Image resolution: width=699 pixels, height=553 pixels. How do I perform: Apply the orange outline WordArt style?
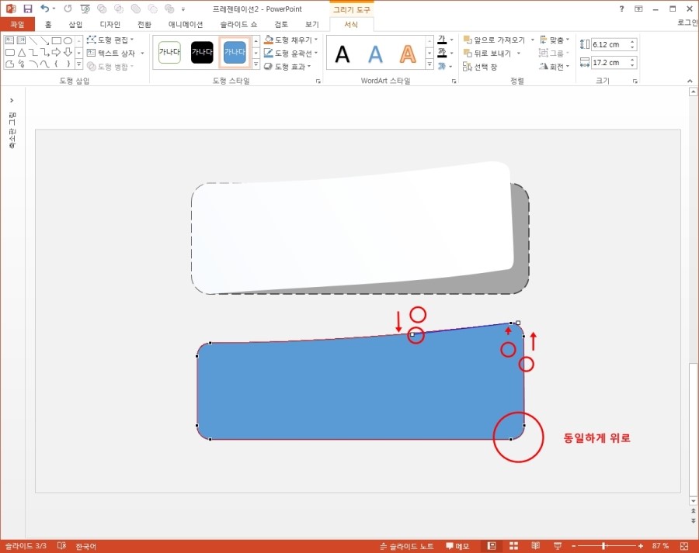[x=408, y=54]
